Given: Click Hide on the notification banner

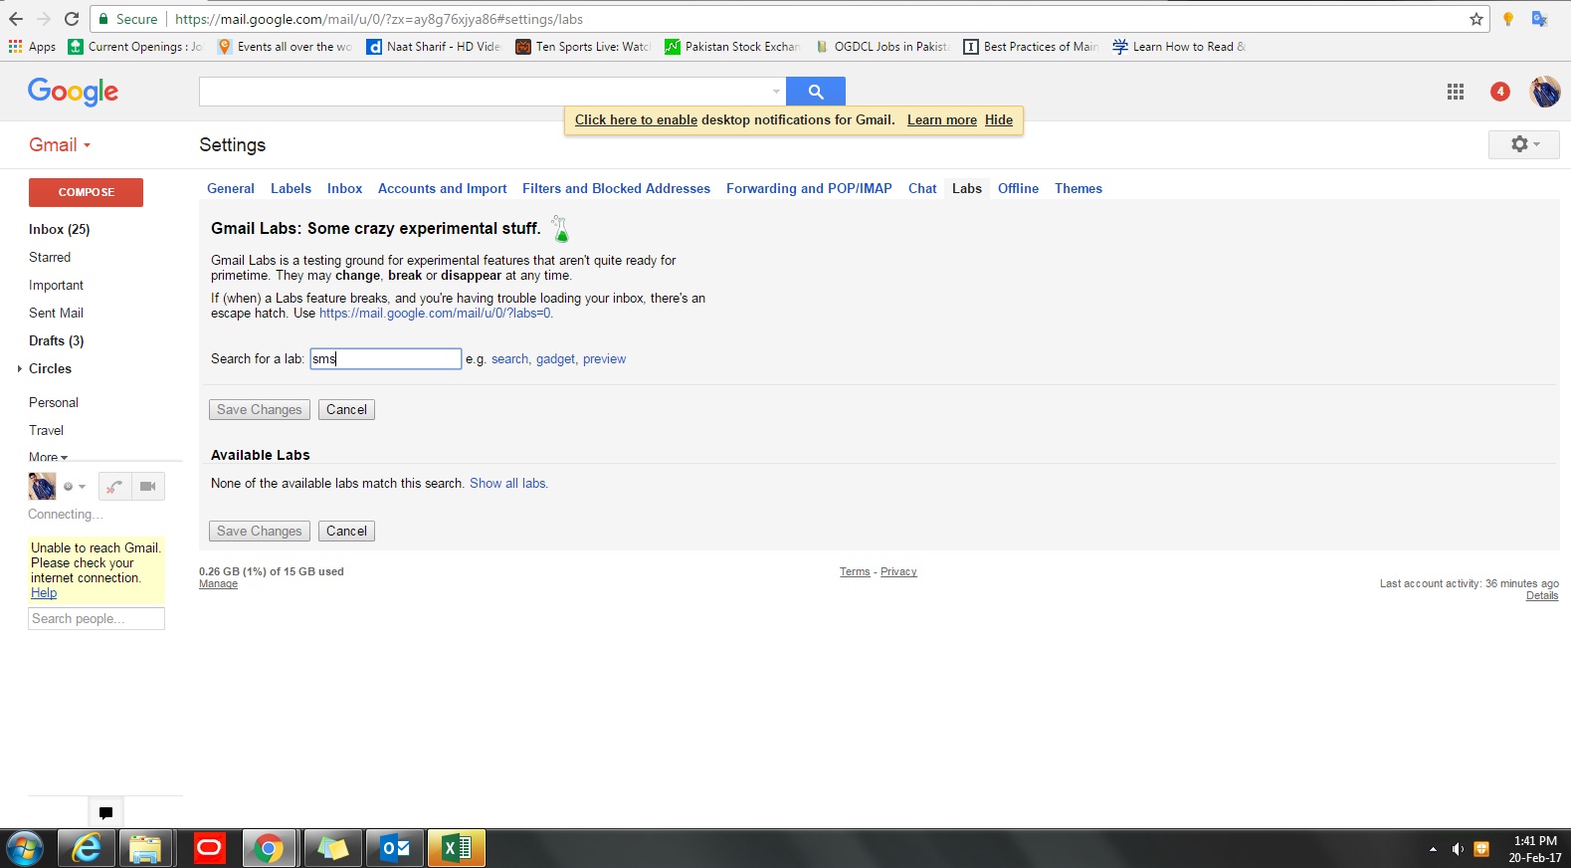Looking at the screenshot, I should (x=999, y=120).
